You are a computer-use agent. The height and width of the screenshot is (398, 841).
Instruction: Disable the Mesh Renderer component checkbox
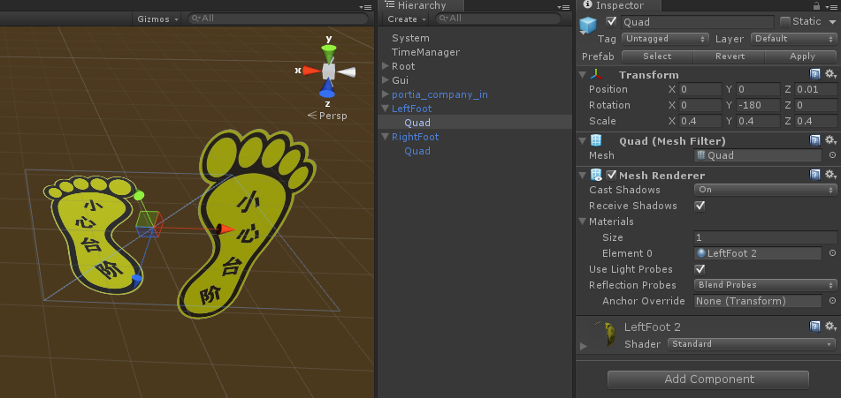611,175
